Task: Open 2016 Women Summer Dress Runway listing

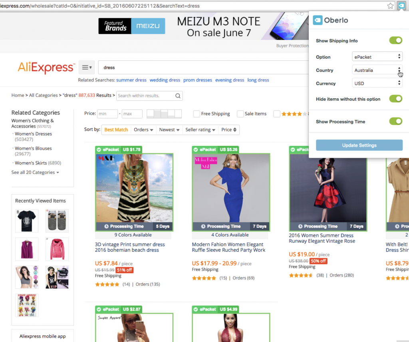Action: tap(322, 238)
